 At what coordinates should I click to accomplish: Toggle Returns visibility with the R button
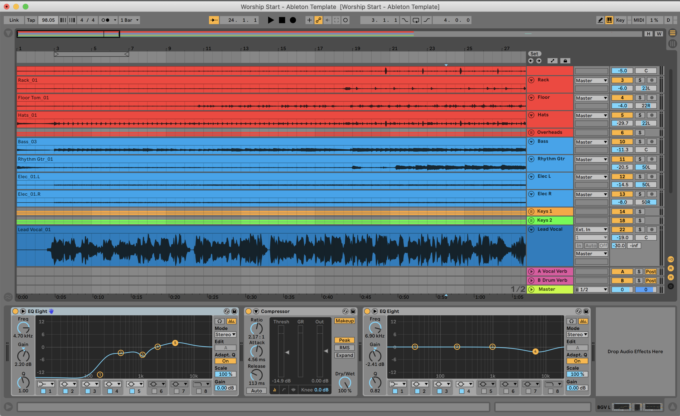coord(671,268)
